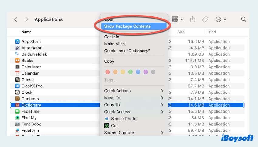
Task: Click the search magnifier icon
Action: pyautogui.click(x=243, y=19)
